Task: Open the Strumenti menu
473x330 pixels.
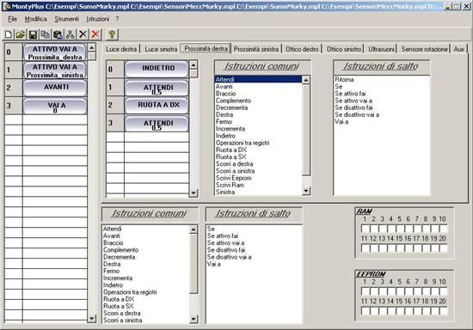Action: pos(67,19)
